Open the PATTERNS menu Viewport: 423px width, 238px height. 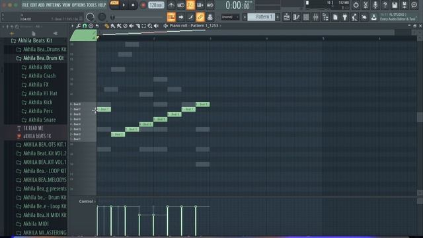pyautogui.click(x=54, y=5)
